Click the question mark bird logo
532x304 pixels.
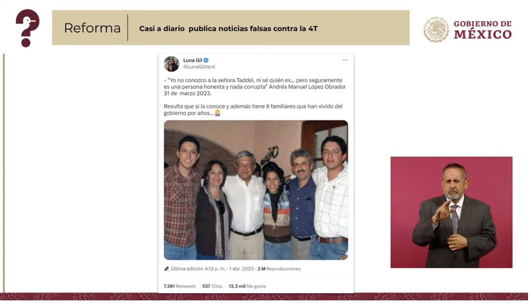coord(27,28)
